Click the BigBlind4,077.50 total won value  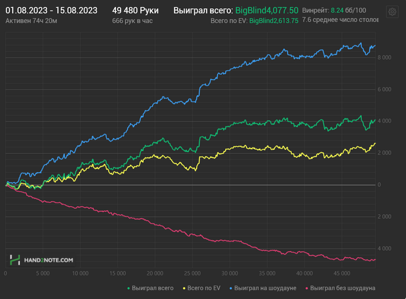267,10
